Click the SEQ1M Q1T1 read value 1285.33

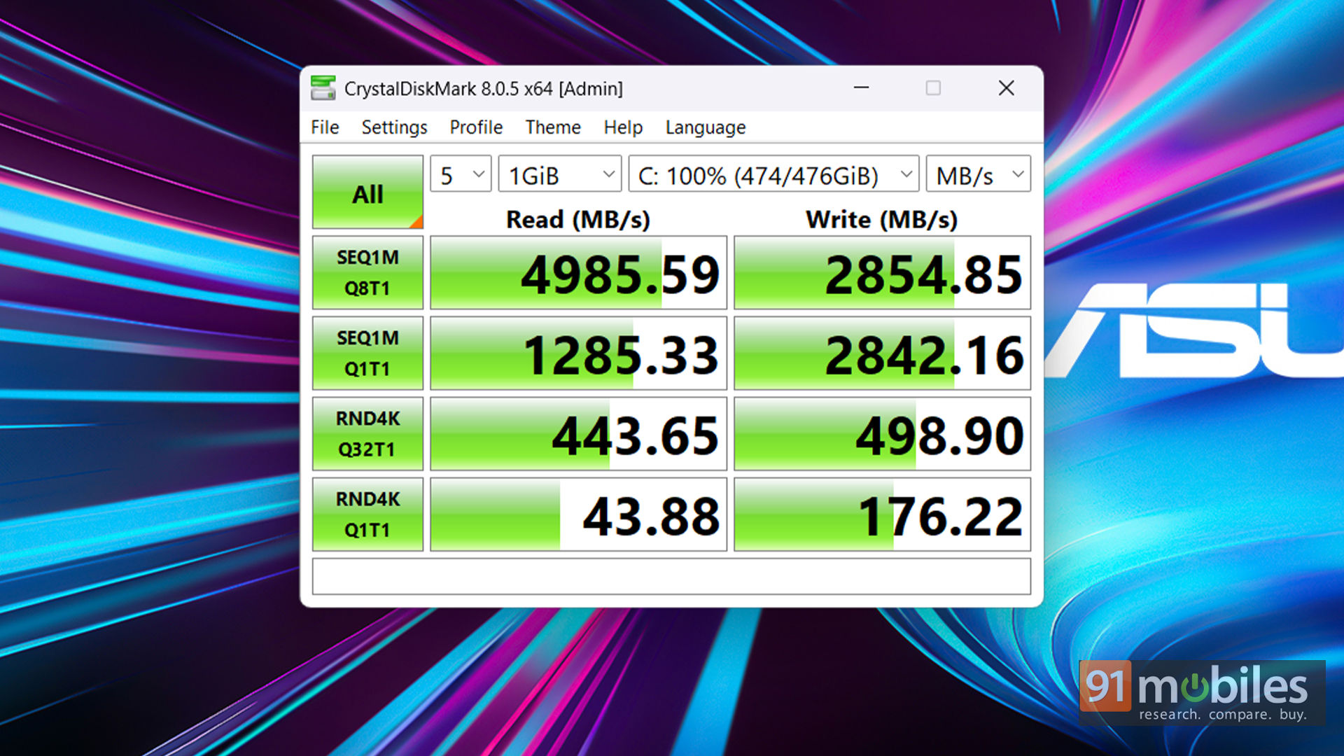tap(578, 353)
